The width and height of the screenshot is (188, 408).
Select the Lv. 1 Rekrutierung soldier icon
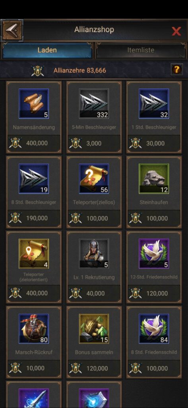pos(94,254)
